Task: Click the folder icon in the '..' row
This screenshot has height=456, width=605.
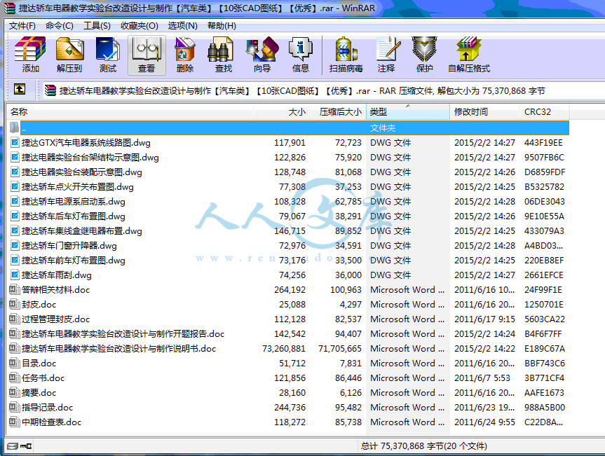Action: point(14,127)
